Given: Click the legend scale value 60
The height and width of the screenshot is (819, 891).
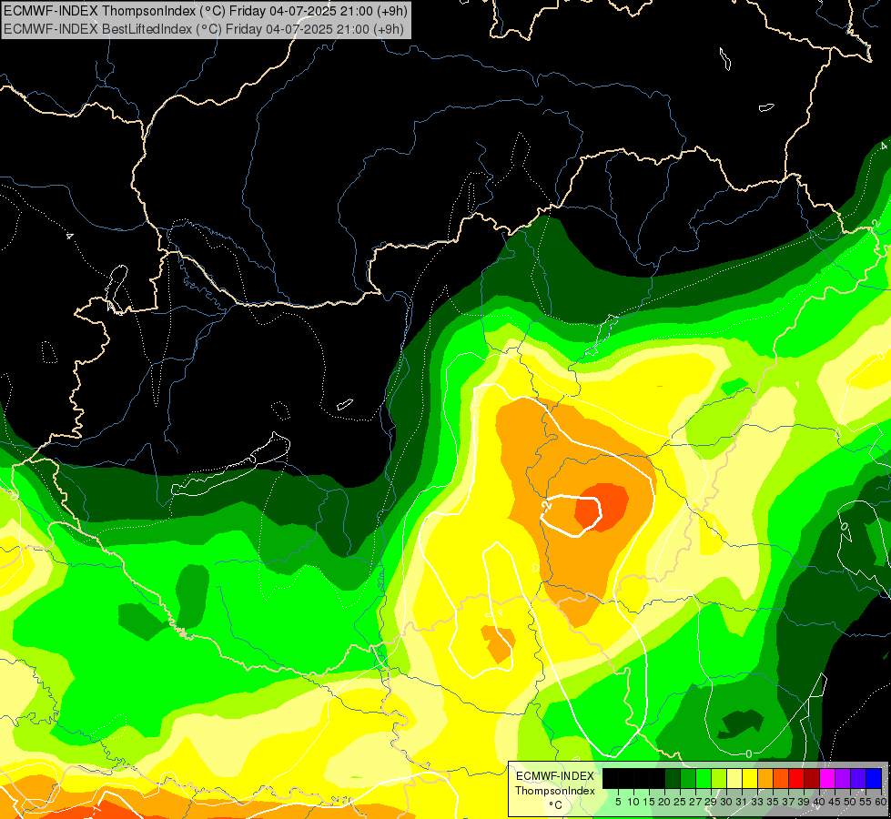Looking at the screenshot, I should 881,802.
